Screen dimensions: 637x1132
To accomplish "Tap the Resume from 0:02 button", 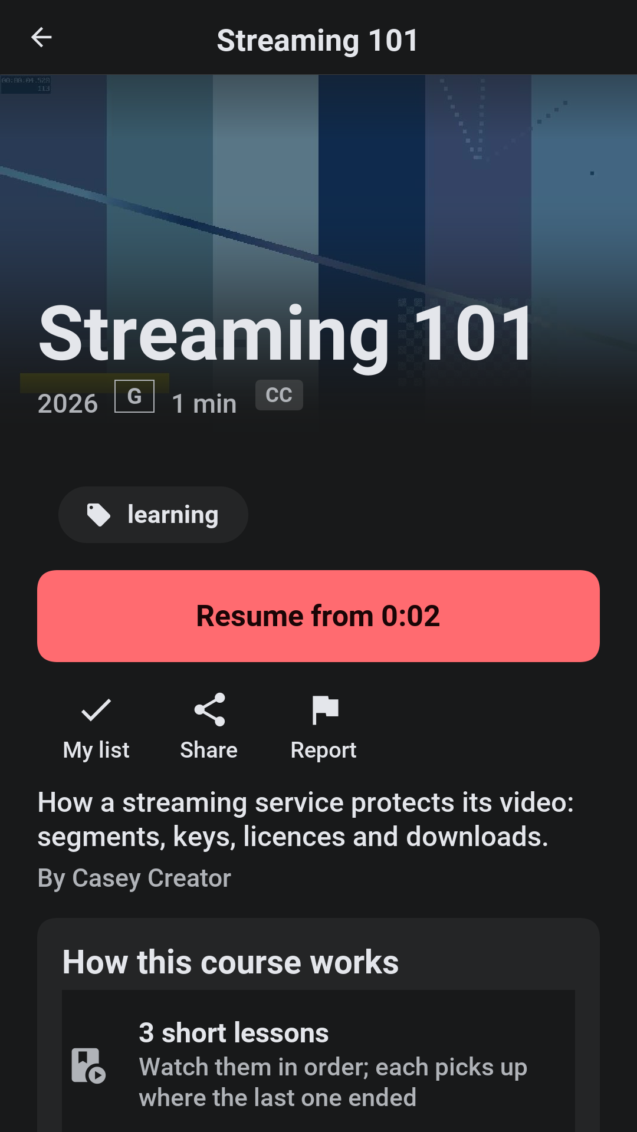I will (318, 616).
